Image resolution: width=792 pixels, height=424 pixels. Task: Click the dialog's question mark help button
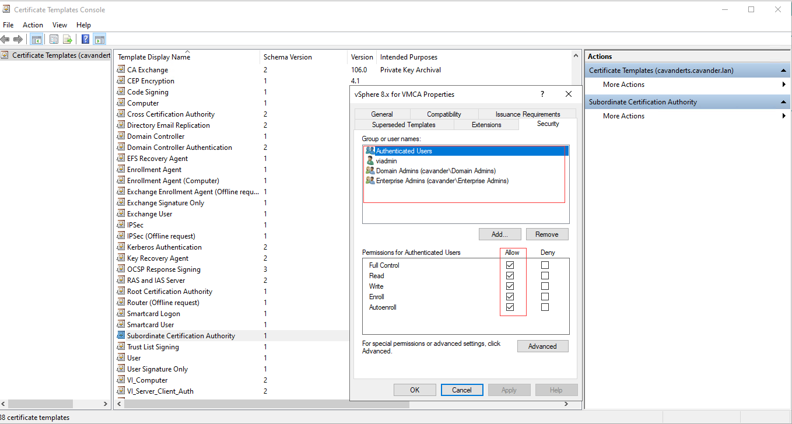[x=542, y=94]
